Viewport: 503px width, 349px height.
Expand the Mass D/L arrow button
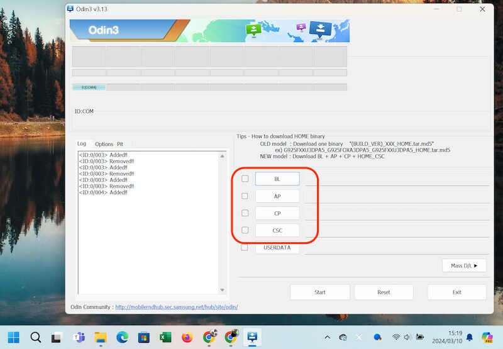(x=464, y=266)
